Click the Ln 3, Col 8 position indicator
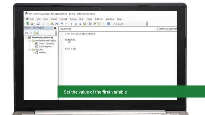Screen dimensions: 205x115 coord(118,24)
